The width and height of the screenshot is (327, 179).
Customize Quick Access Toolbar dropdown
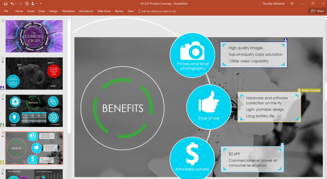(x=41, y=3)
